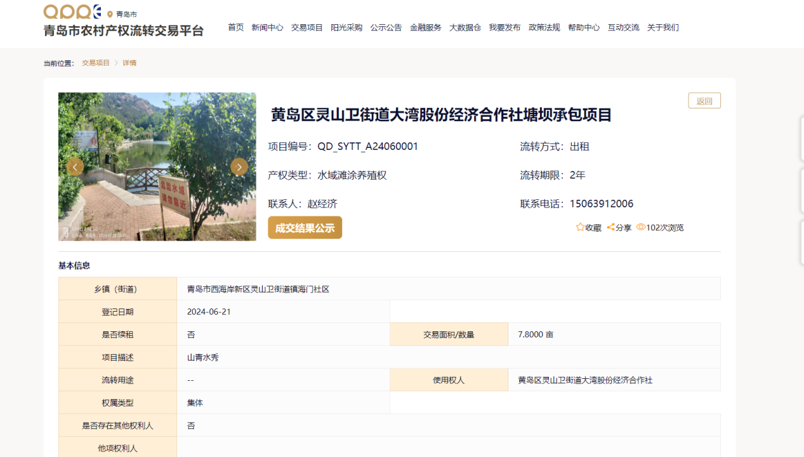804x457 pixels.
Task: Open the 帮助中心 menu item
Action: [584, 27]
